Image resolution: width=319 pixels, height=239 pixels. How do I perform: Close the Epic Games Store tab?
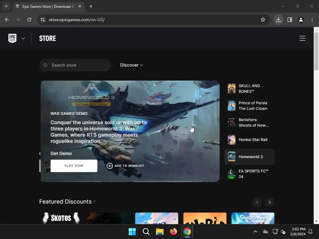80,7
